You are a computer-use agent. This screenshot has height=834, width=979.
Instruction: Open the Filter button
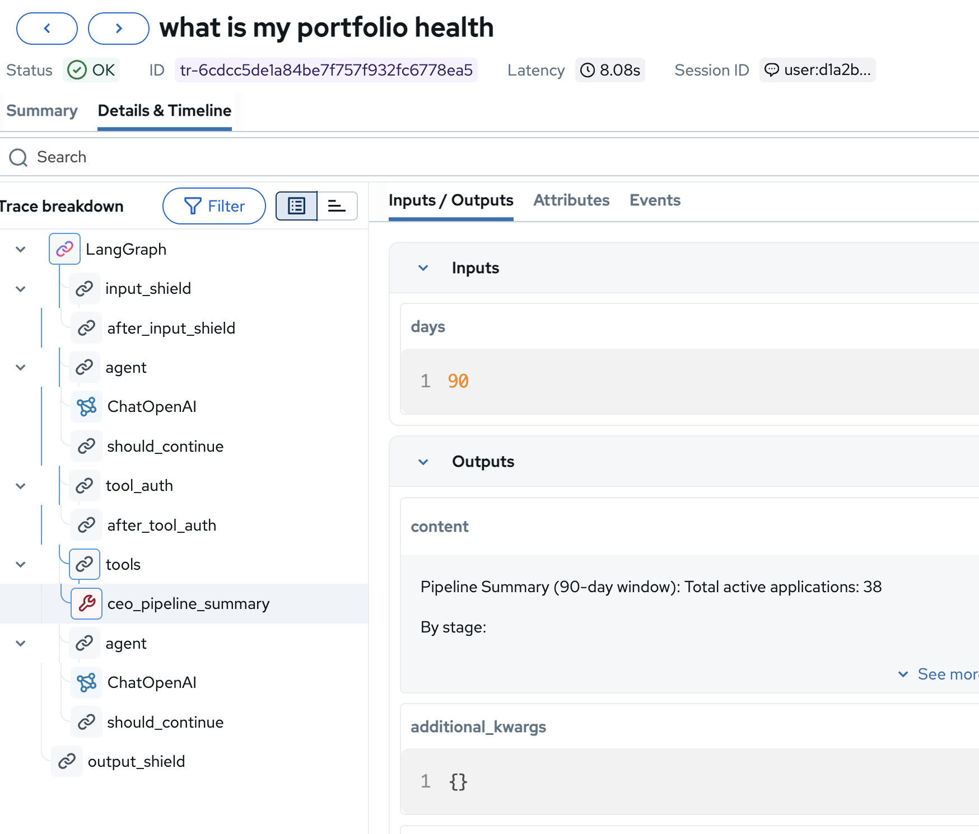(x=214, y=206)
